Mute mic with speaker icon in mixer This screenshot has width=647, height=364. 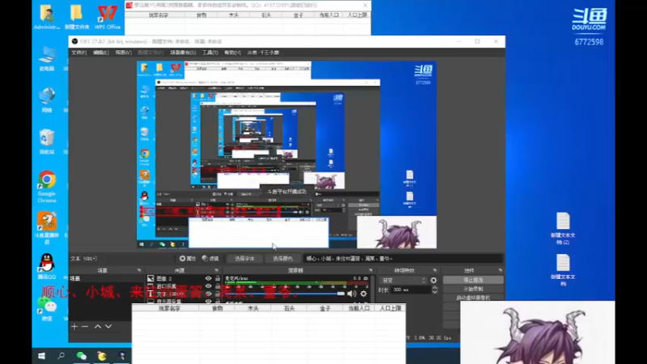(x=352, y=294)
